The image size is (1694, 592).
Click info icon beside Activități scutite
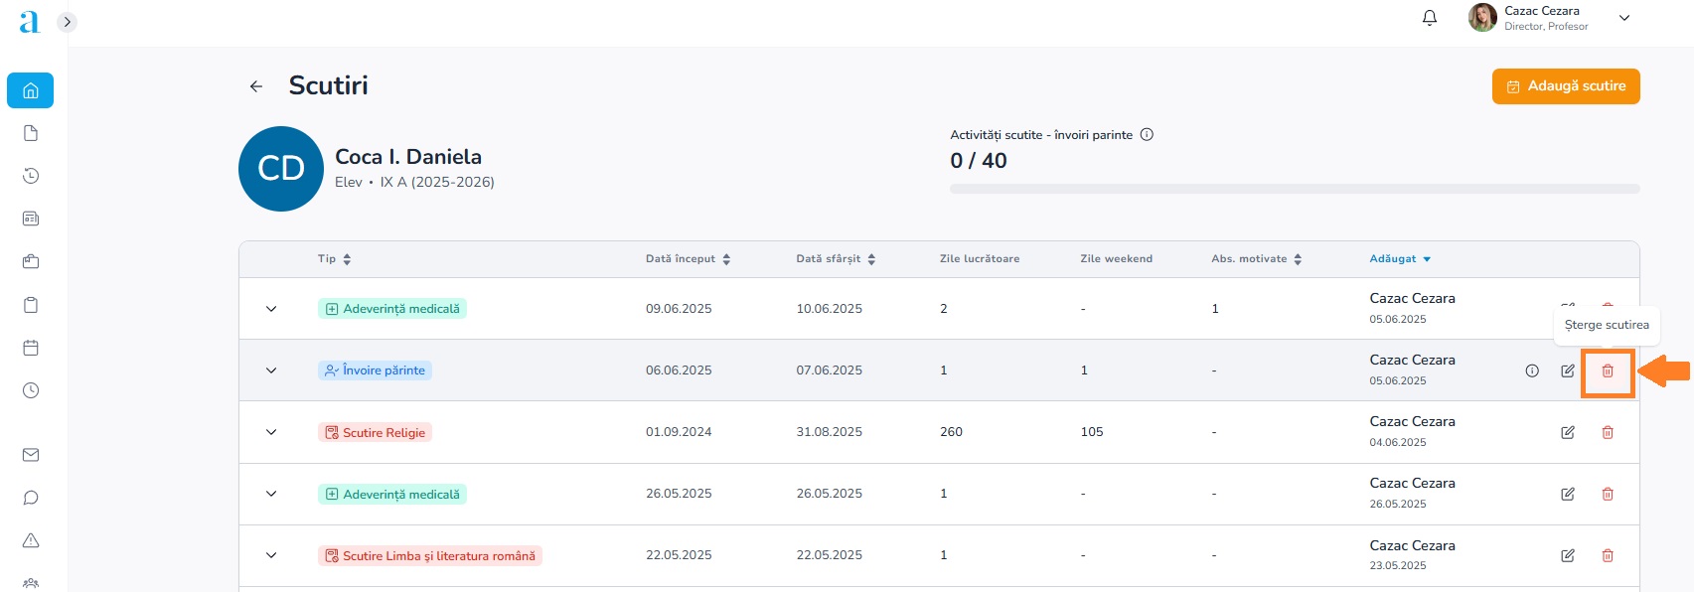point(1147,135)
